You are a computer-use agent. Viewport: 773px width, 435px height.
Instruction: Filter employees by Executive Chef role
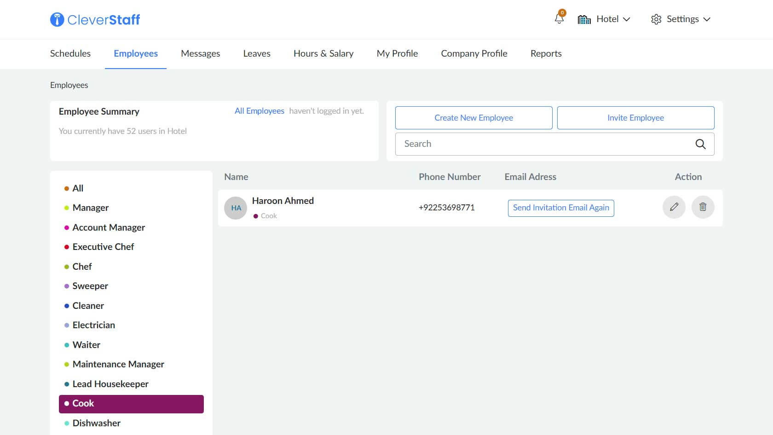(x=103, y=247)
